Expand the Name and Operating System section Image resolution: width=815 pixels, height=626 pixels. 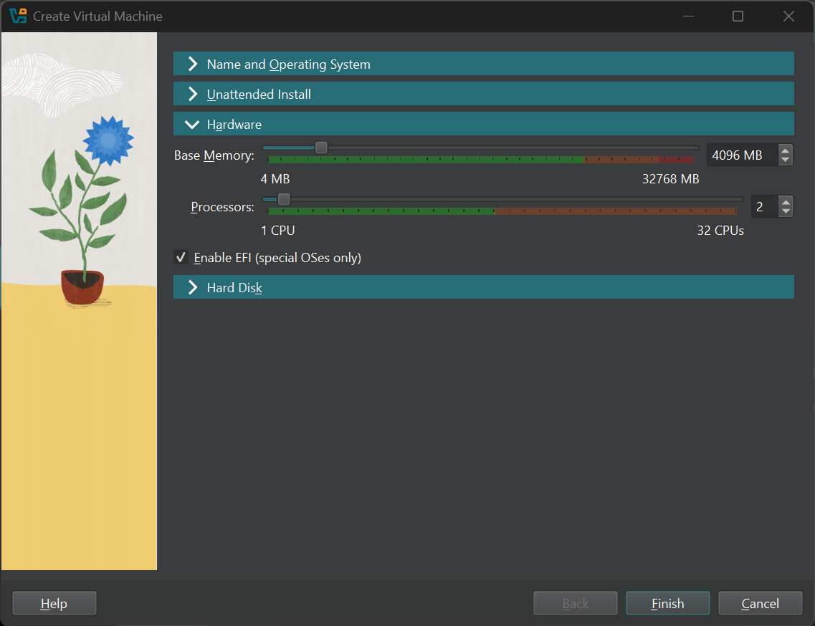[483, 64]
